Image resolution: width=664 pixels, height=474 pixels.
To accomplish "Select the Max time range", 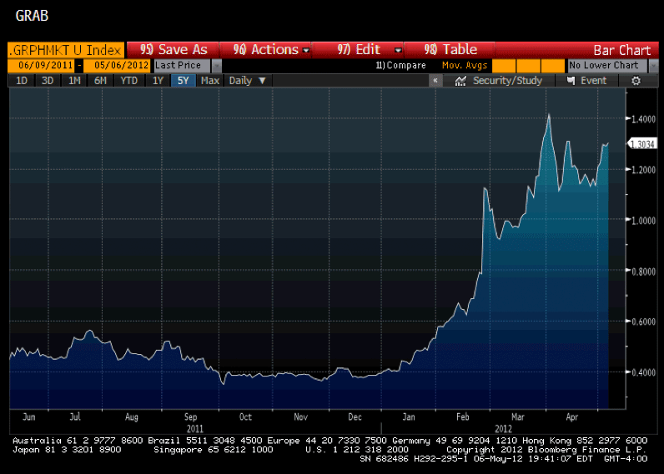I will 210,81.
